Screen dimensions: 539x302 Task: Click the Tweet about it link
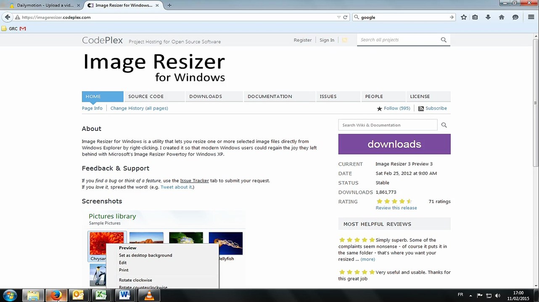pyautogui.click(x=177, y=187)
